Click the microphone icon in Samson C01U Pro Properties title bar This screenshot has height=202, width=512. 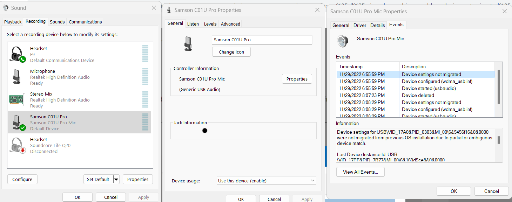pyautogui.click(x=169, y=10)
